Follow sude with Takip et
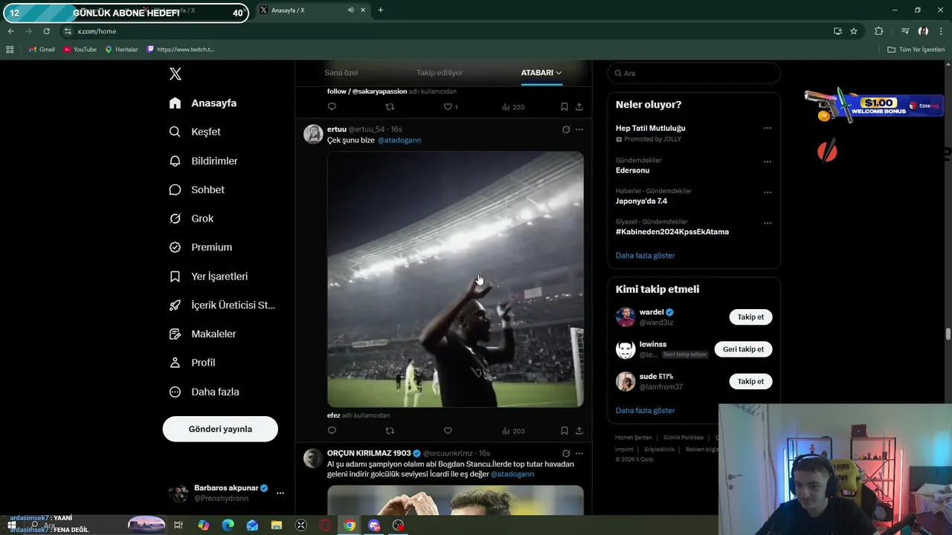This screenshot has width=952, height=535. (x=750, y=381)
